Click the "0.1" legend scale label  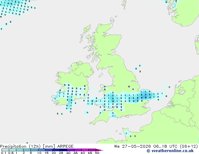(3, 153)
